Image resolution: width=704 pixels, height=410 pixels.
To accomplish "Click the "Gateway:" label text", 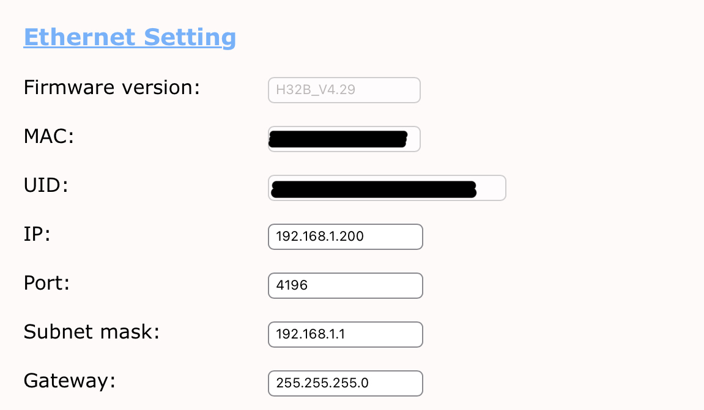I will (x=69, y=381).
